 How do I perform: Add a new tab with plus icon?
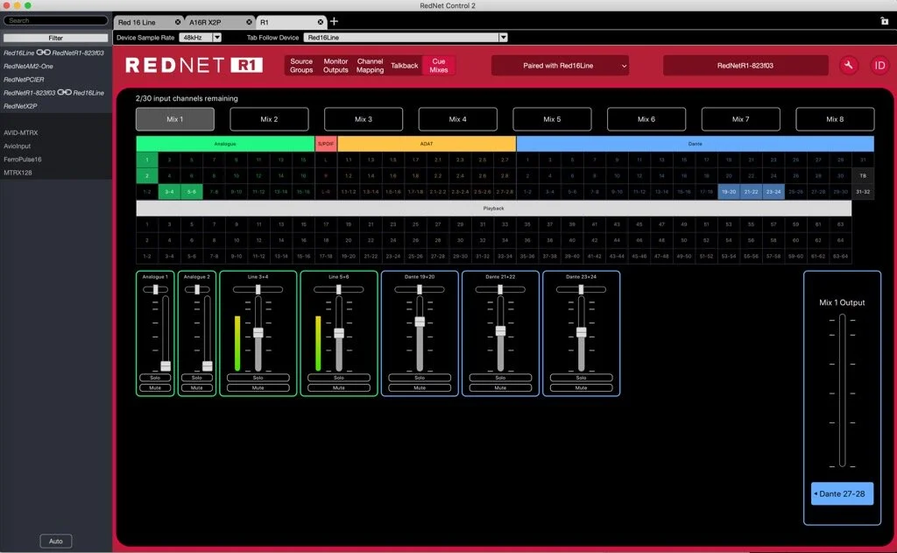click(x=334, y=22)
